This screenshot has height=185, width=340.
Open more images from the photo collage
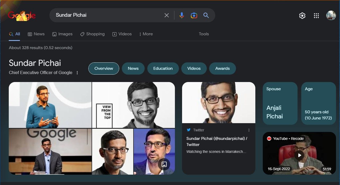(164, 164)
